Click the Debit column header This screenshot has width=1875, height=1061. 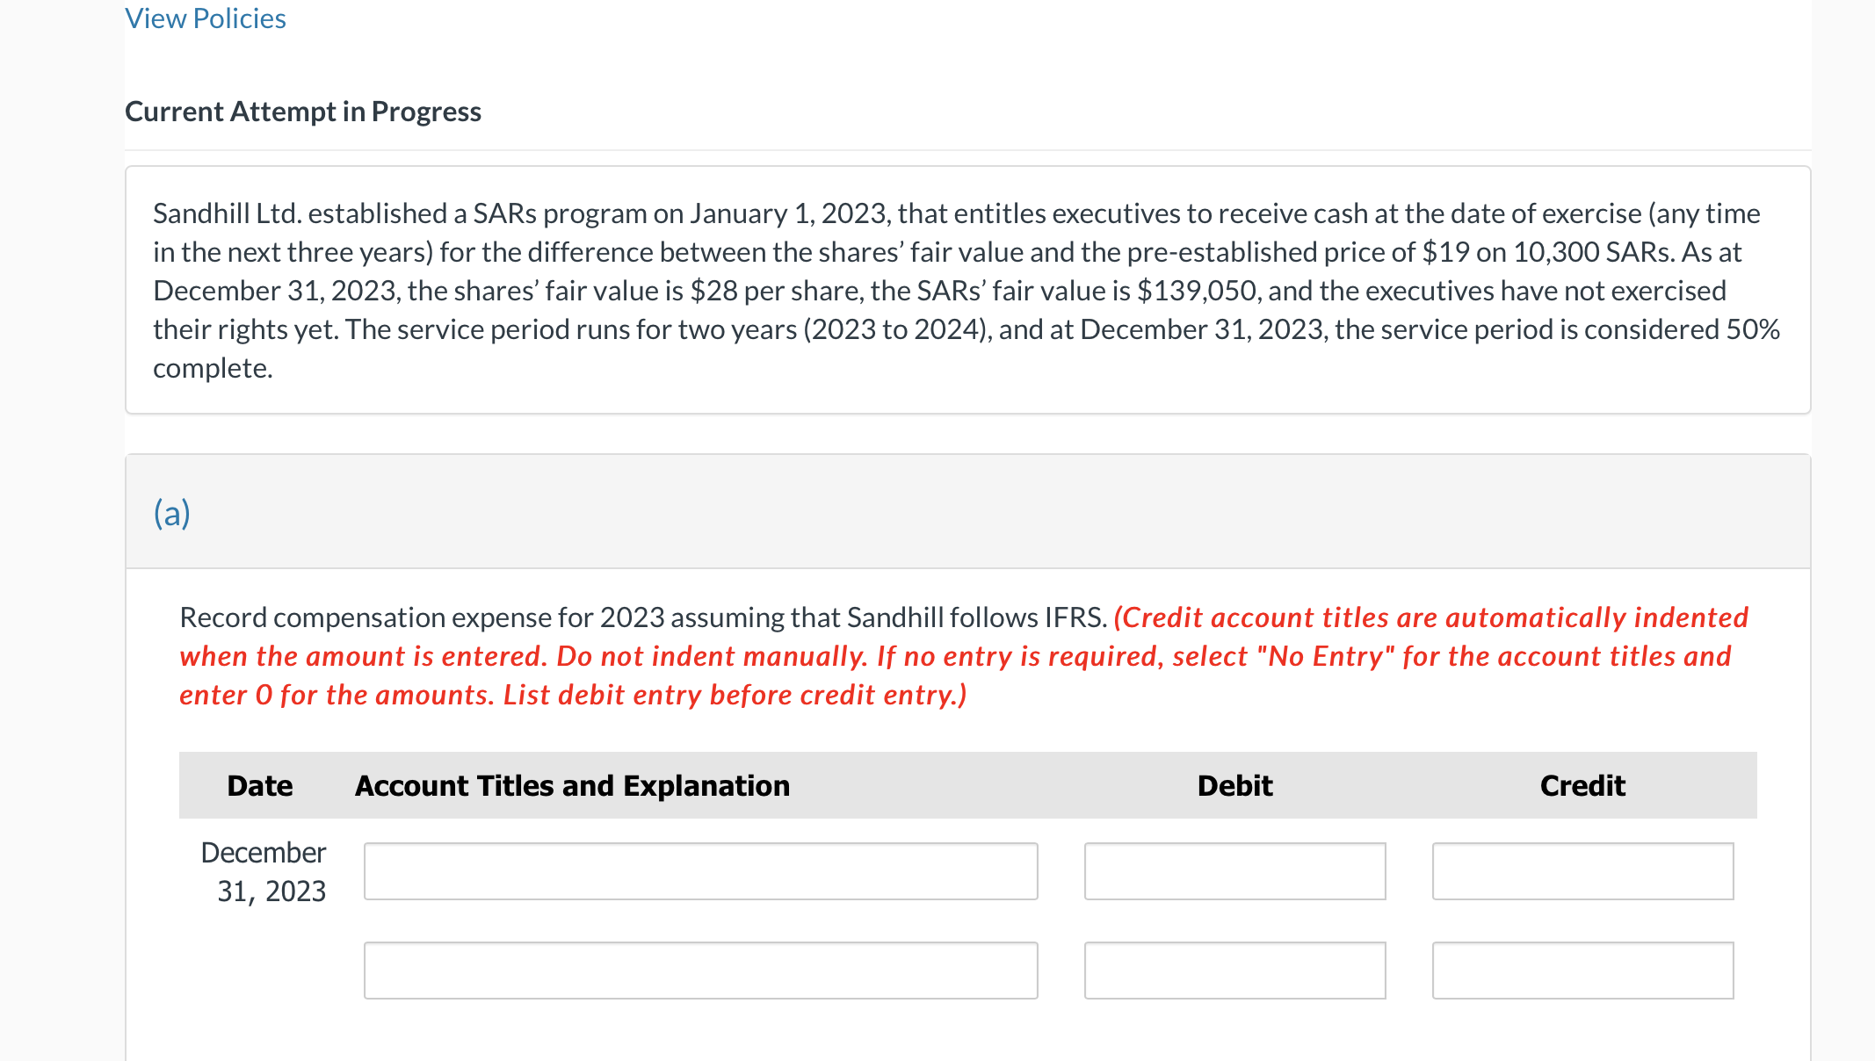point(1234,784)
